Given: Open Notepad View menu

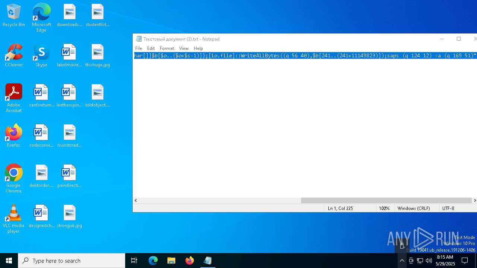Looking at the screenshot, I should 184,48.
